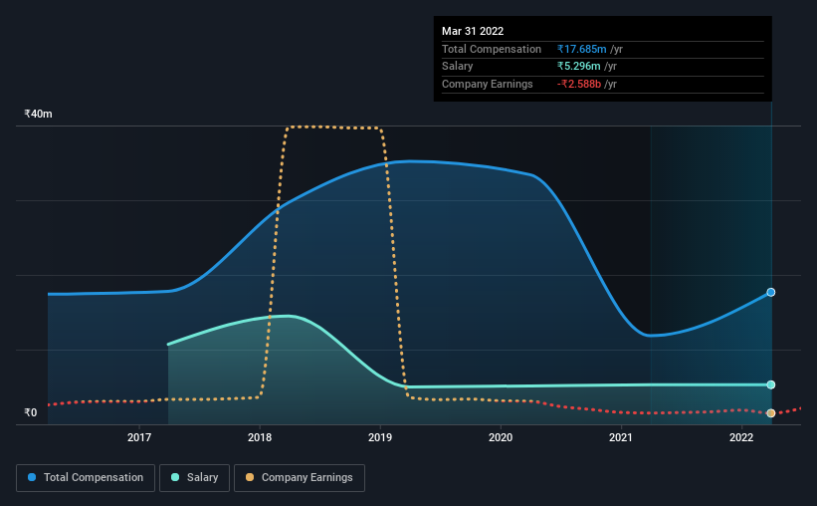Image resolution: width=817 pixels, height=506 pixels.
Task: Toggle the Company Earnings legend button
Action: pos(300,478)
